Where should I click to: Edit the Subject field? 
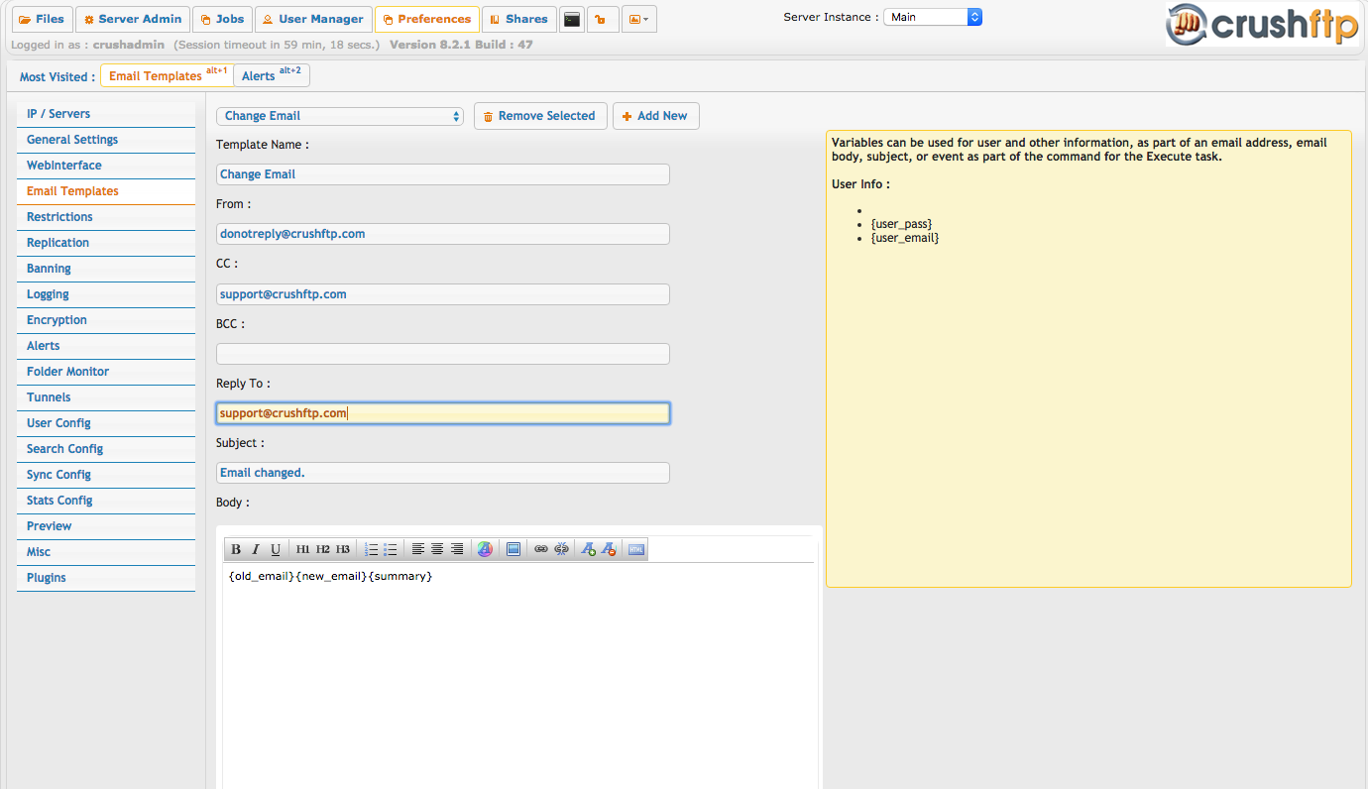443,473
